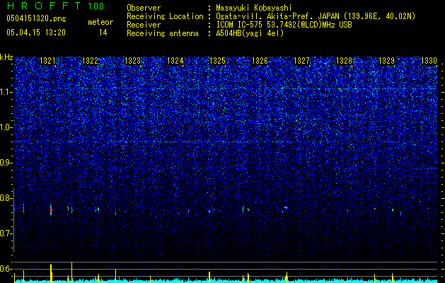Screen dimensions: 445x283
Task: Click the 0.8 kHz axis label
Action: [x=6, y=198]
